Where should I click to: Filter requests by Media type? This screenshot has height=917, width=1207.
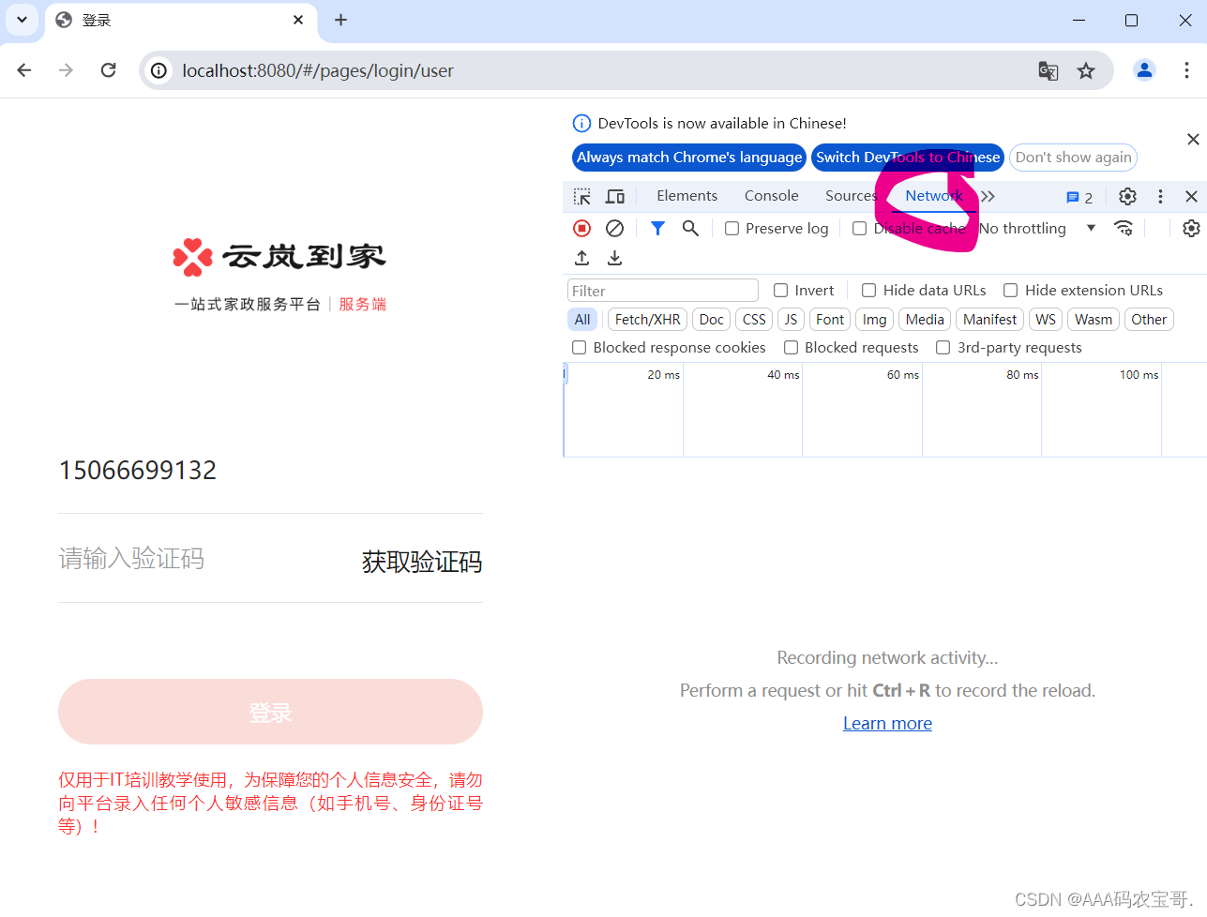pos(925,320)
